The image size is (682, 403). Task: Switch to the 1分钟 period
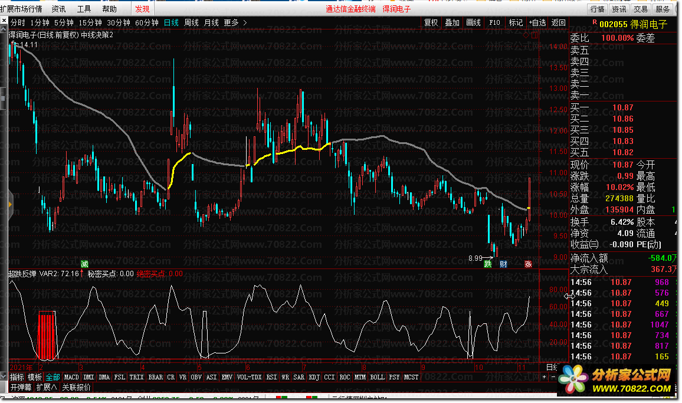(40, 22)
